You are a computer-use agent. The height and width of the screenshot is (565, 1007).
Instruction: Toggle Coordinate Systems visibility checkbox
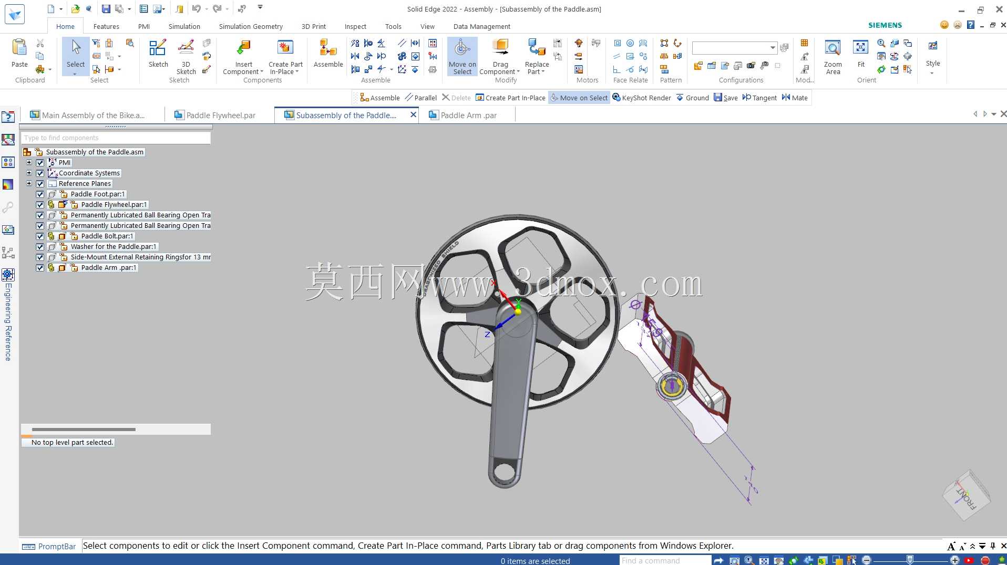[x=40, y=173]
